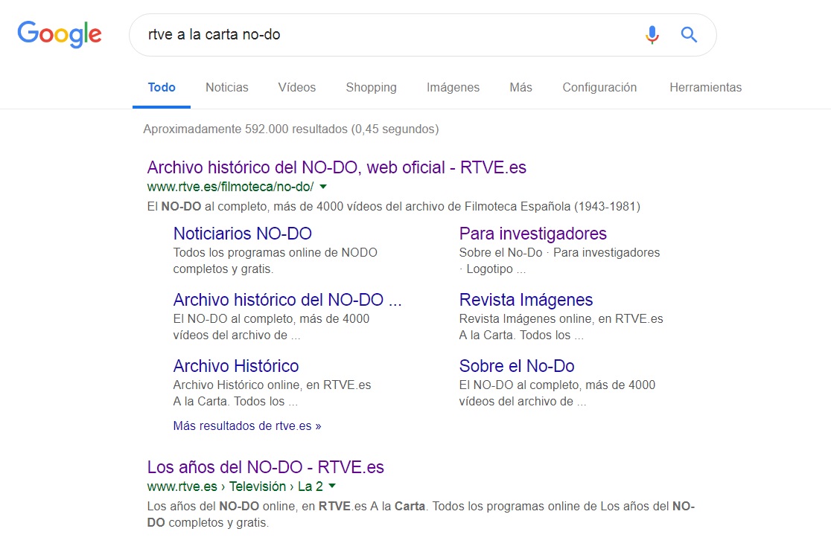
Task: Open the Archivo Histórico sitelink
Action: (x=236, y=366)
